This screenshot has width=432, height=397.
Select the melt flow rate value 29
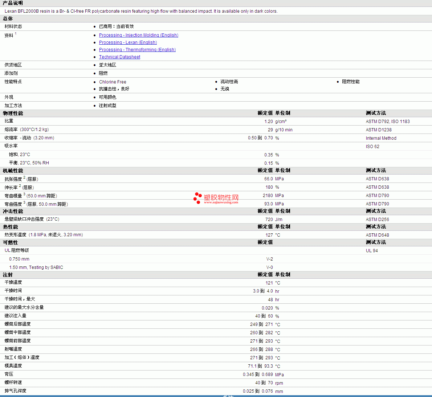[270, 130]
